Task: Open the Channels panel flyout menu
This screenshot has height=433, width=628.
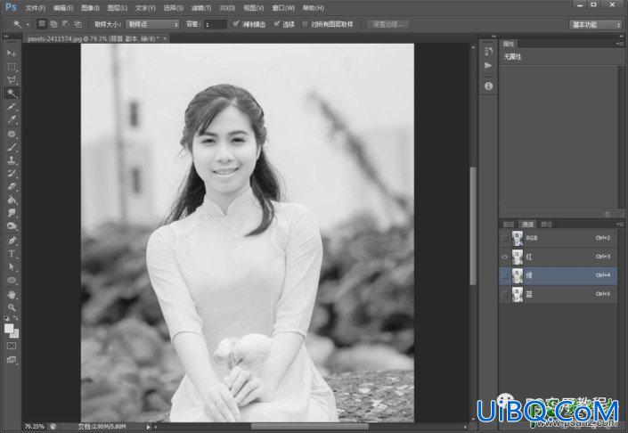Action: click(x=620, y=225)
